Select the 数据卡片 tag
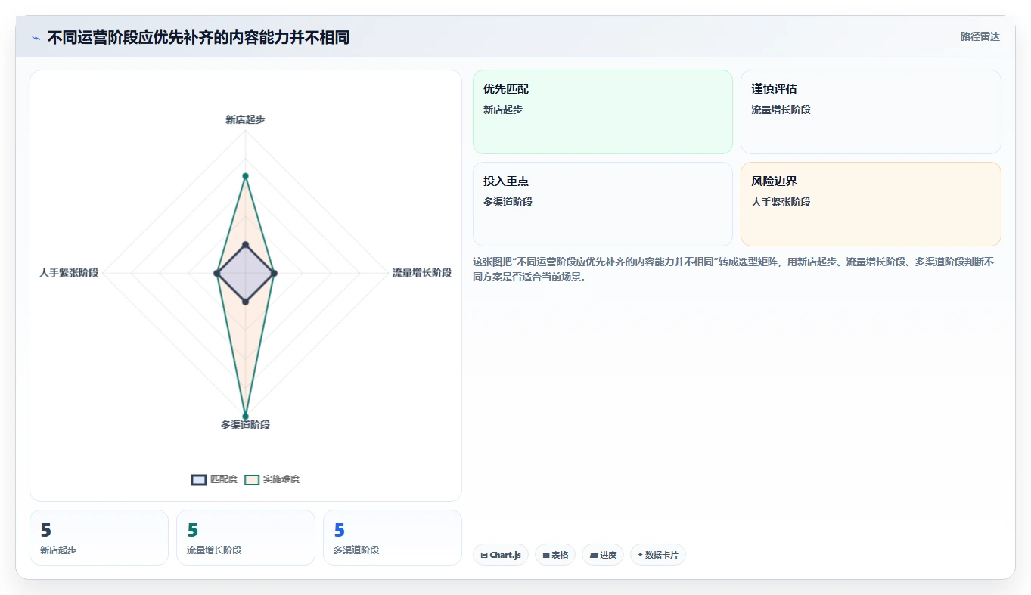1031x595 pixels. click(x=658, y=555)
